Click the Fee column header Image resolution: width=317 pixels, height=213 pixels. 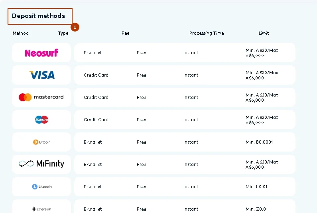coord(126,33)
